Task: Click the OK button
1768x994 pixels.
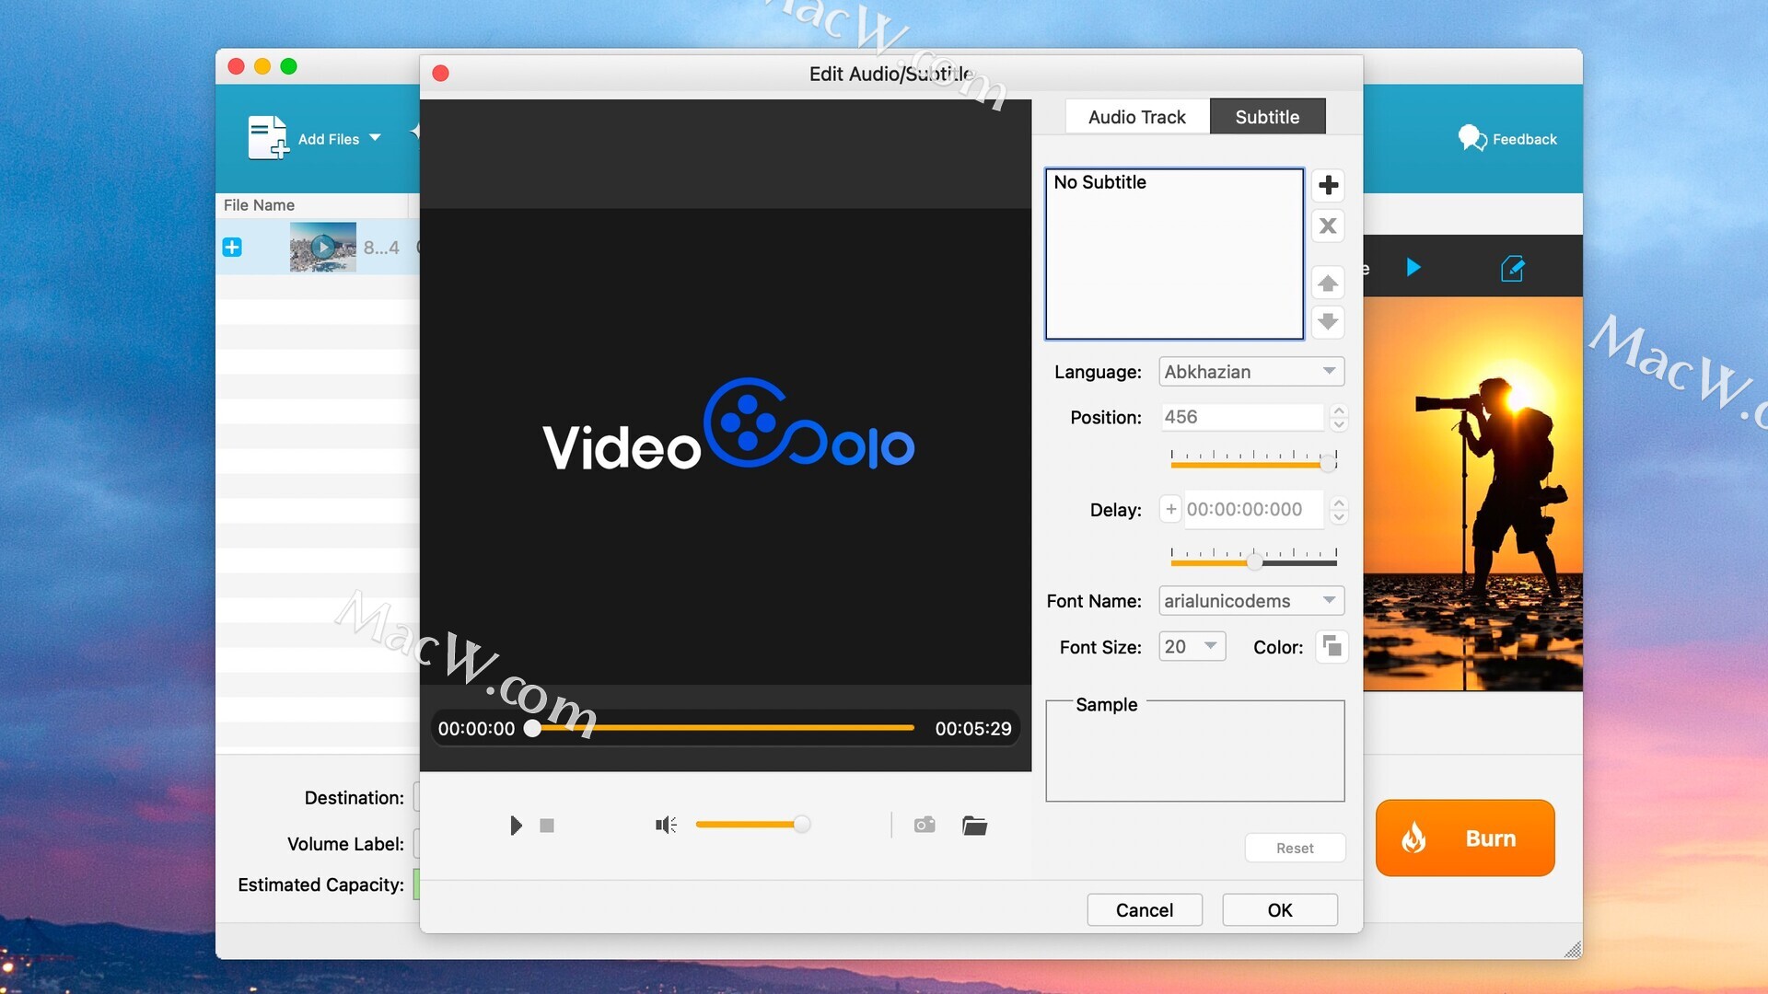Action: click(1279, 910)
